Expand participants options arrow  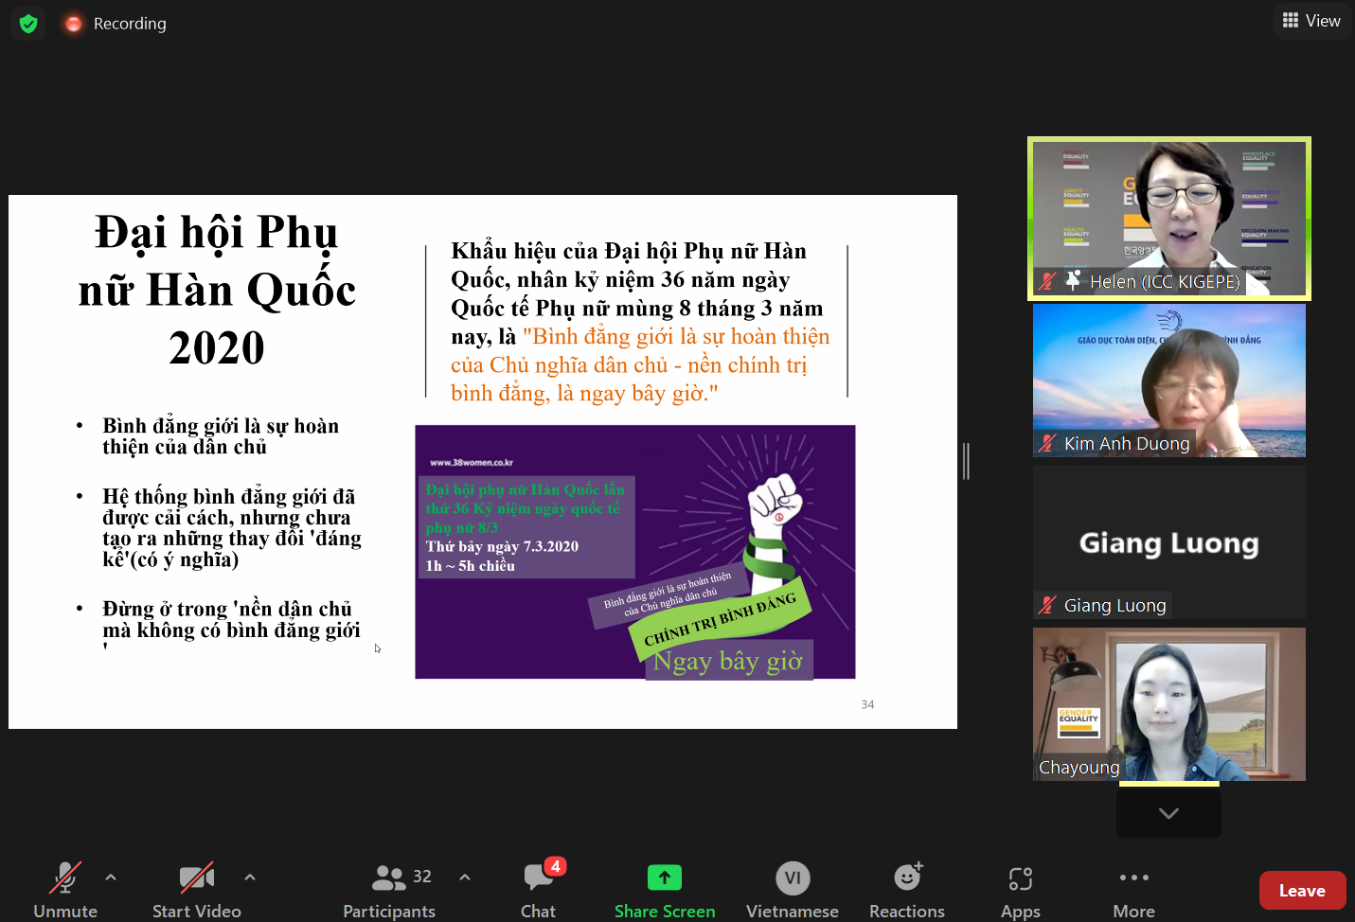pyautogui.click(x=465, y=878)
